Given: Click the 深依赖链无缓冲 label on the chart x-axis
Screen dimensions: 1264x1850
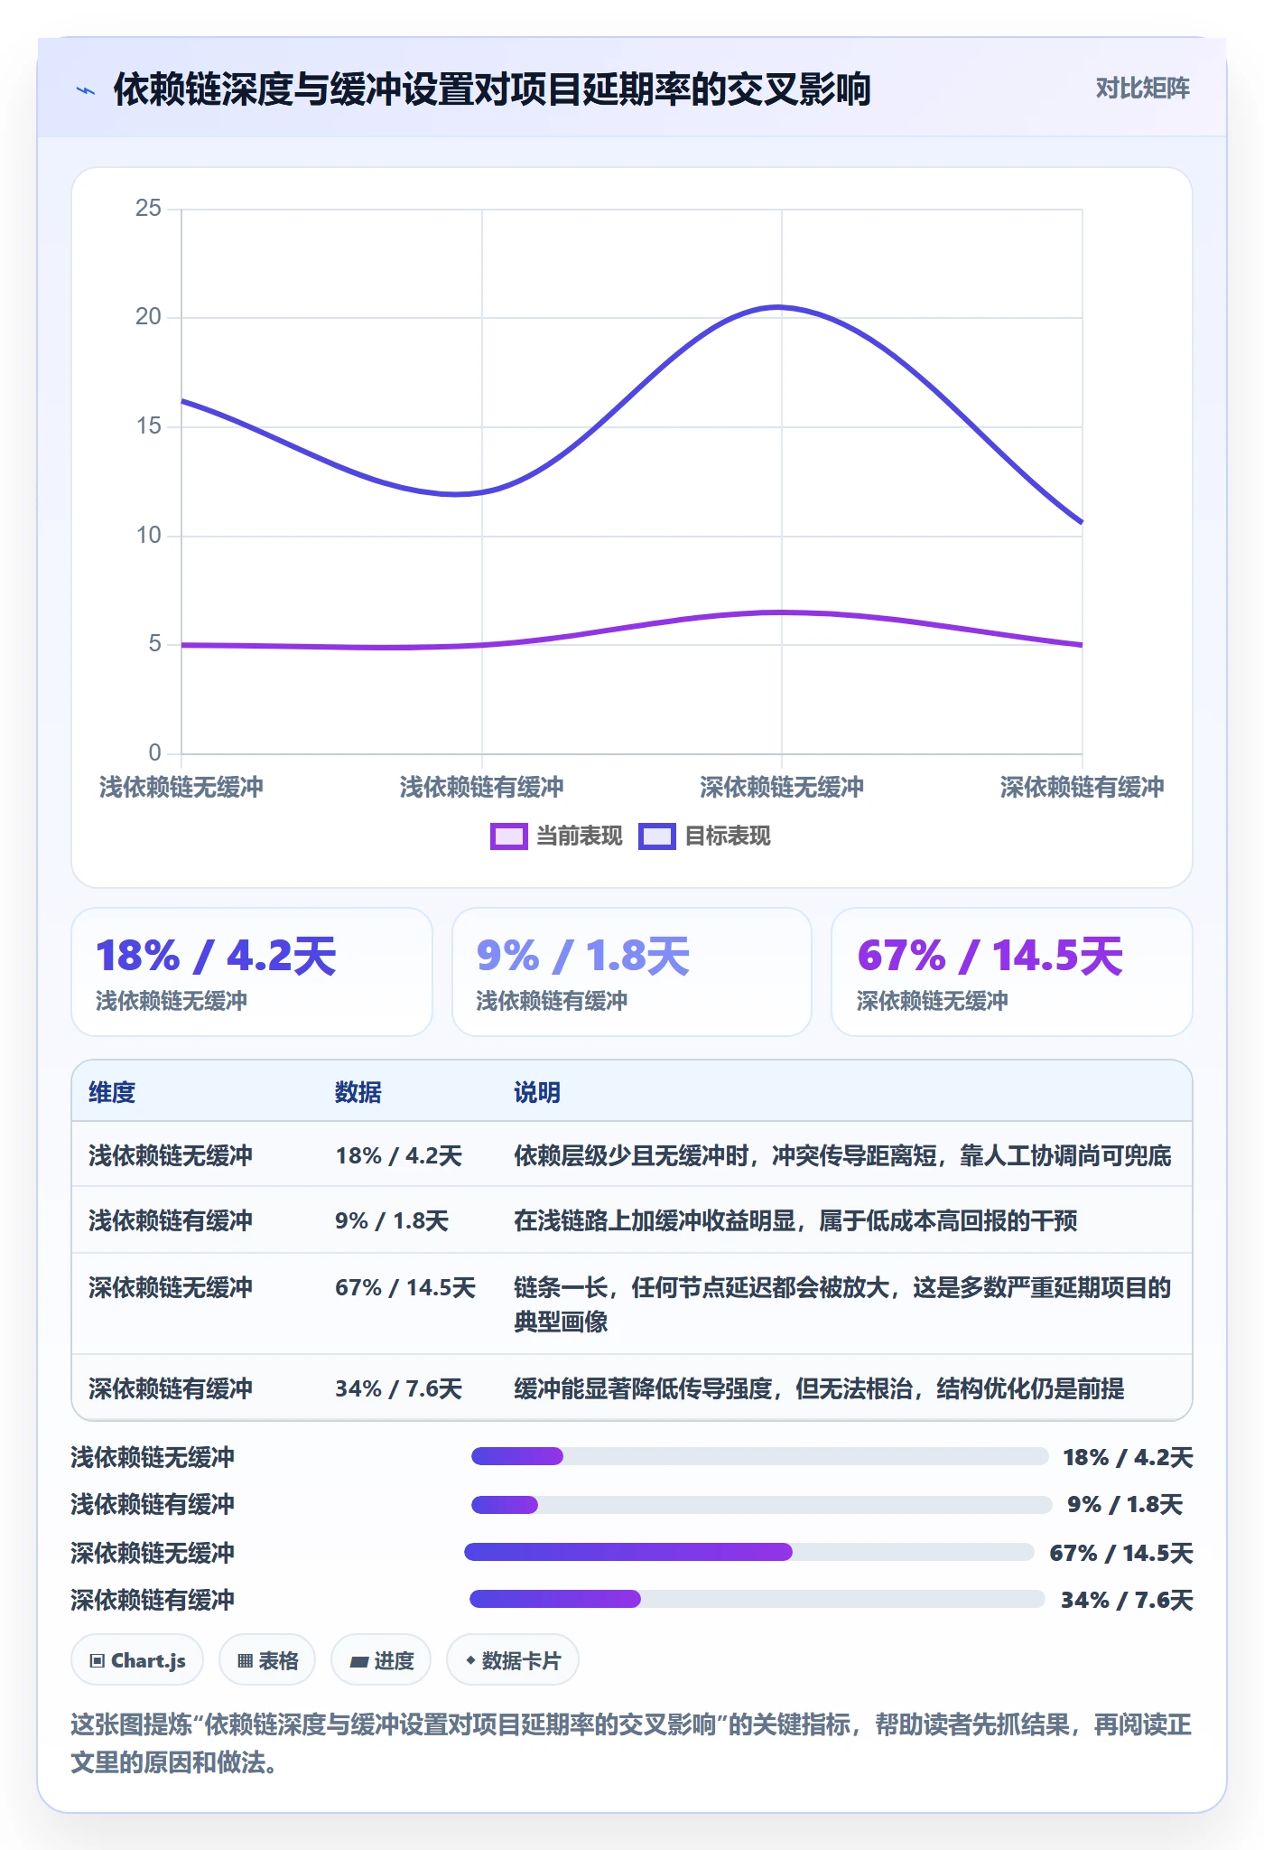Looking at the screenshot, I should click(x=782, y=787).
